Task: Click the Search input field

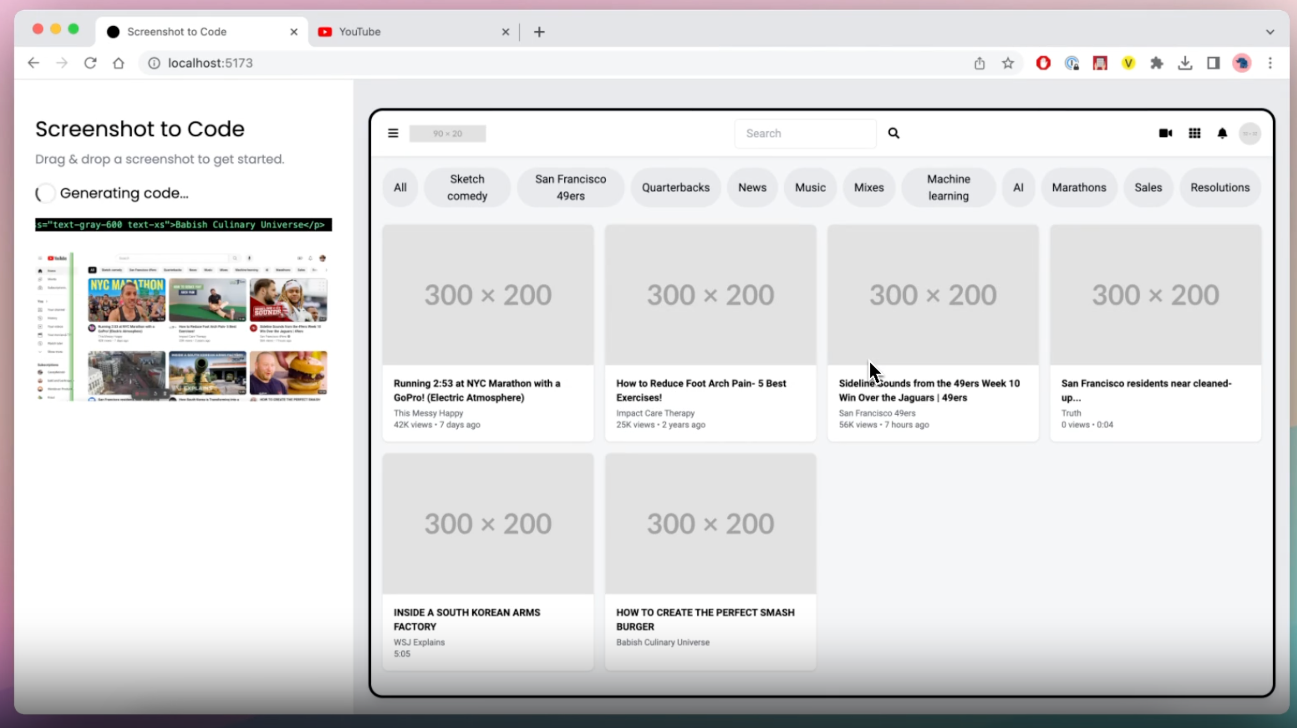Action: (805, 133)
